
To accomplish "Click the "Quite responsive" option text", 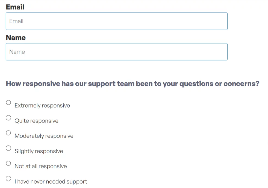I will 36,121.
